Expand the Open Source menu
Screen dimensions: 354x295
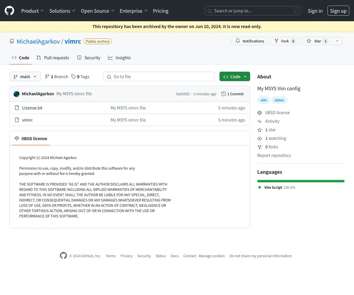(97, 11)
